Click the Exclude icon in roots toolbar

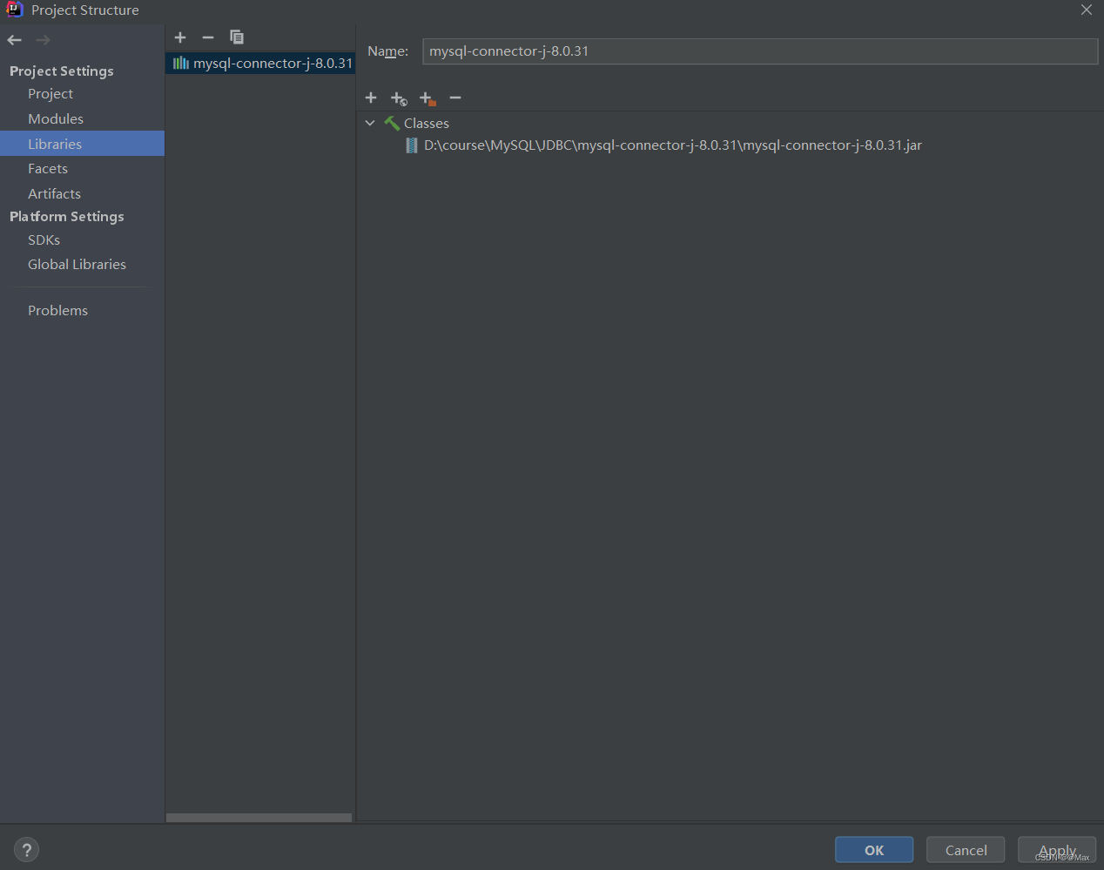[x=427, y=98]
